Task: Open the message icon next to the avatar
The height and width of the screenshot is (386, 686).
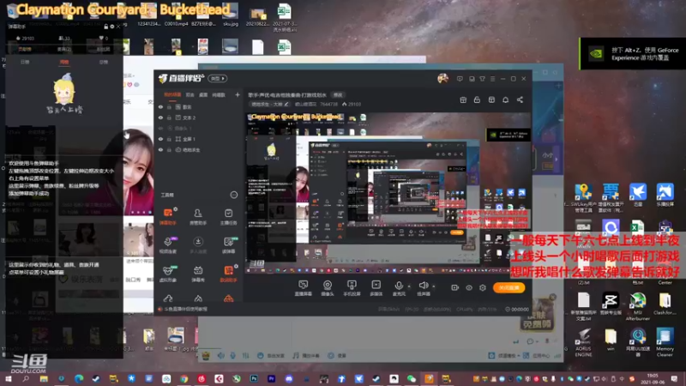Action: [460, 79]
